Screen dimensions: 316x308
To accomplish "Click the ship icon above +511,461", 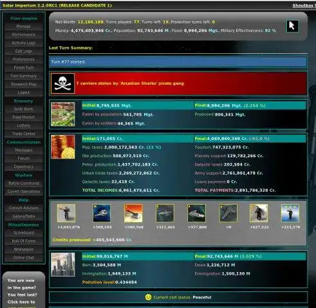I will pos(165,213).
